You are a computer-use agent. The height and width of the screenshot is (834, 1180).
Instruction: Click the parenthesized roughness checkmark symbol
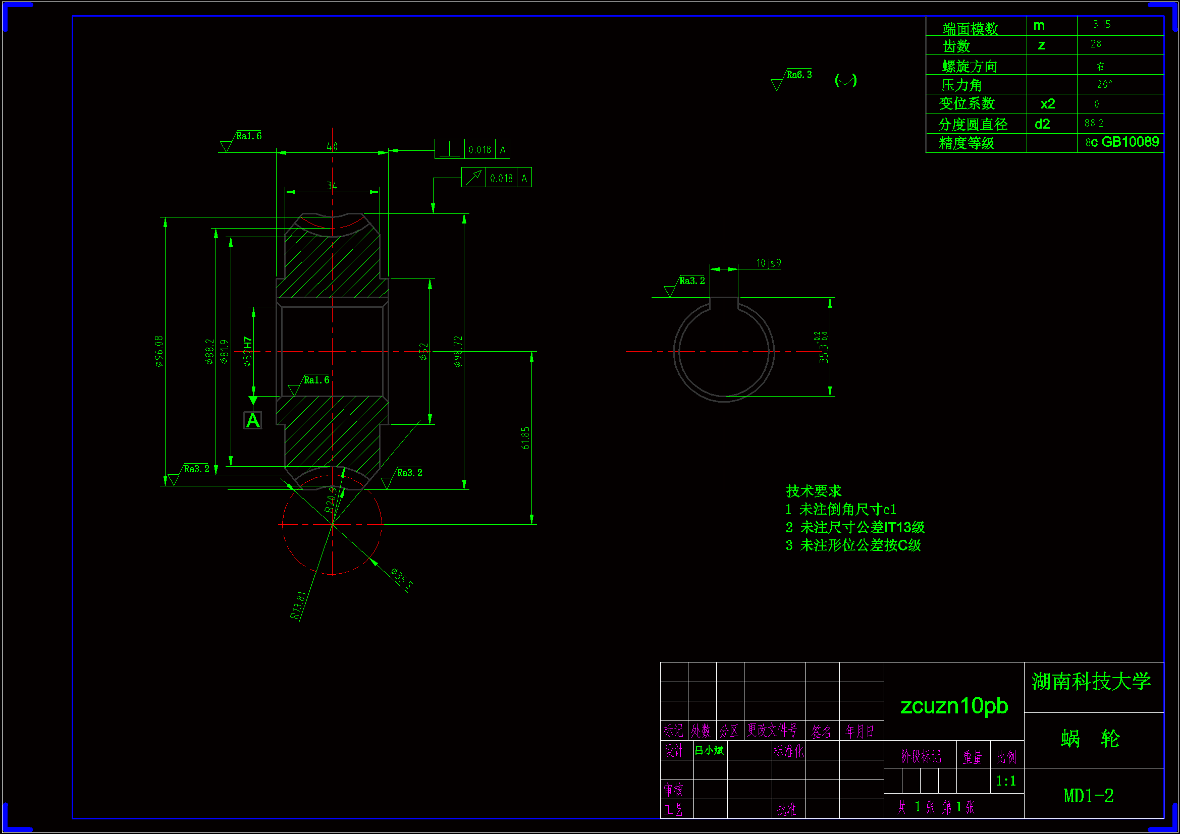(845, 80)
